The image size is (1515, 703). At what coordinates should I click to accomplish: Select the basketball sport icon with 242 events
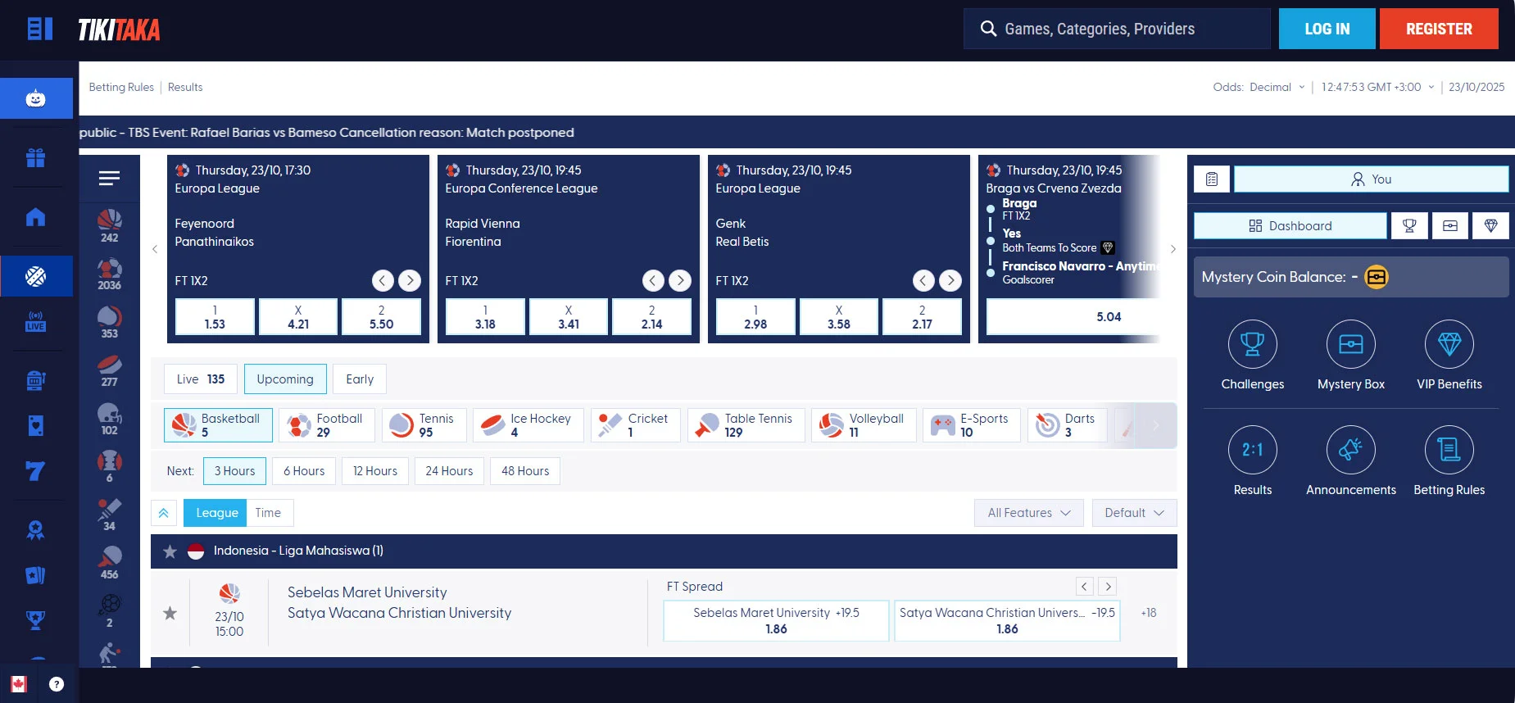click(110, 225)
